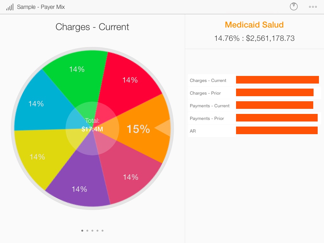Click the AR metric bar
Image resolution: width=324 pixels, height=243 pixels.
coord(277,131)
